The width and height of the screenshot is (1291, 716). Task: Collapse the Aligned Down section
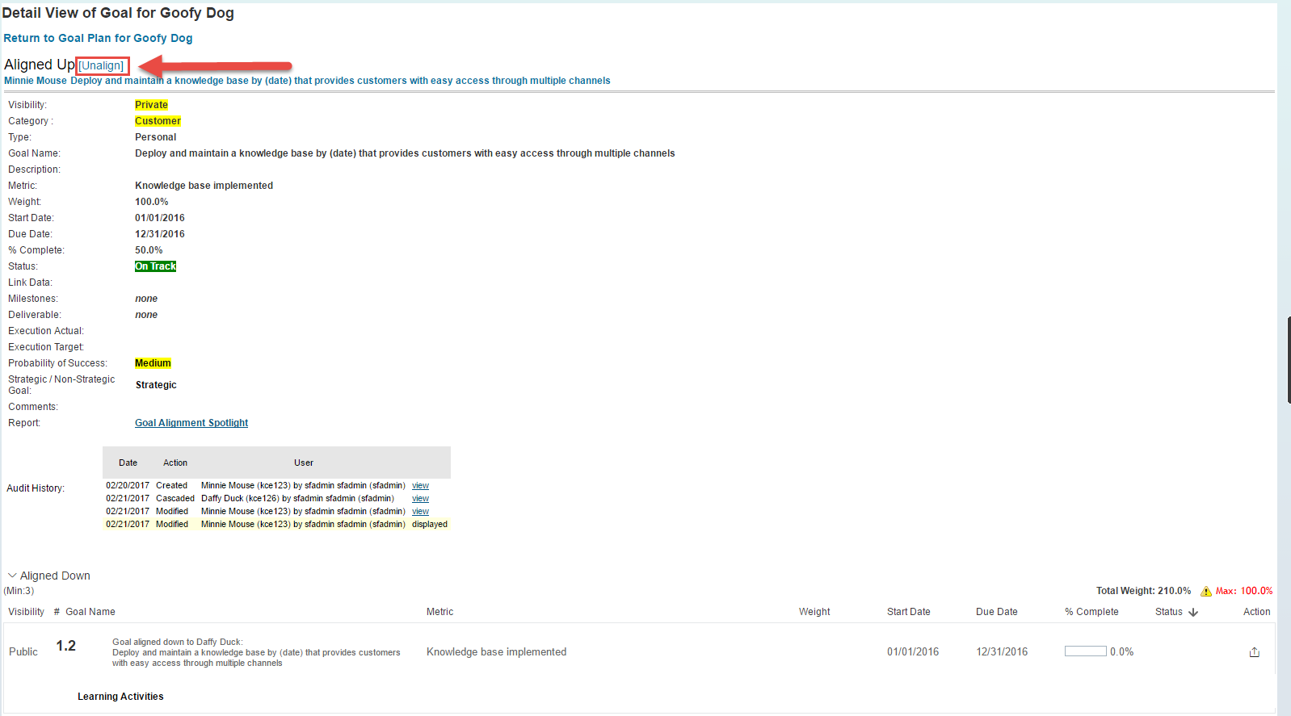12,576
